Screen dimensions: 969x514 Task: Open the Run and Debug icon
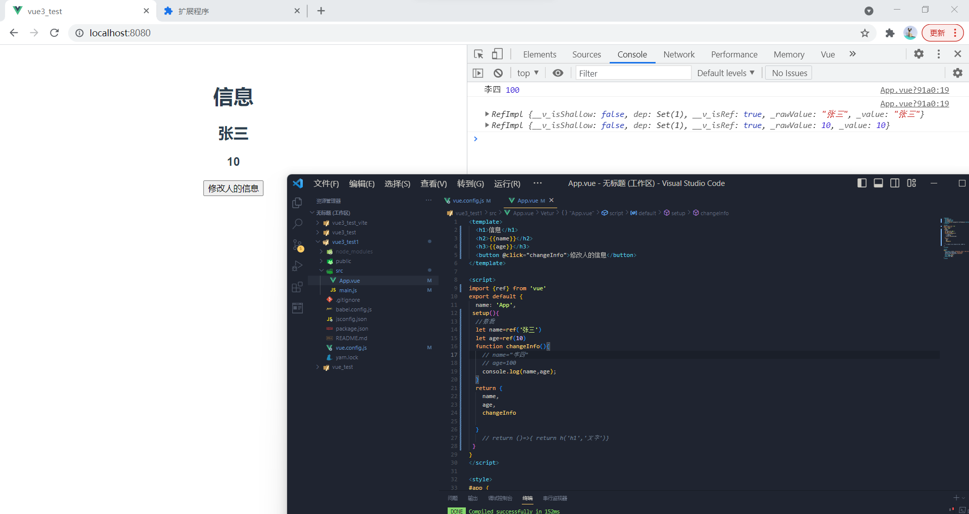point(298,266)
